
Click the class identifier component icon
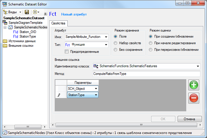(96, 66)
